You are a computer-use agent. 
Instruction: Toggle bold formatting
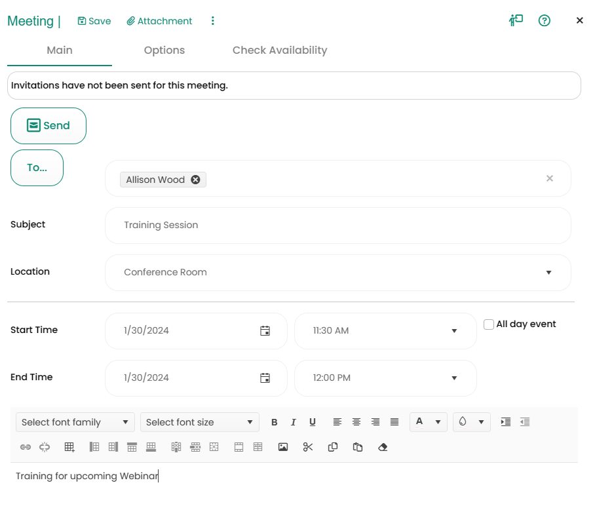(275, 422)
